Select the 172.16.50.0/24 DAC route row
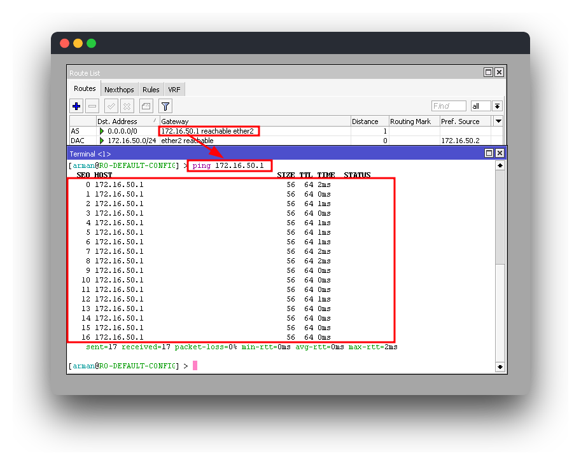This screenshot has width=581, height=465. pyautogui.click(x=131, y=141)
